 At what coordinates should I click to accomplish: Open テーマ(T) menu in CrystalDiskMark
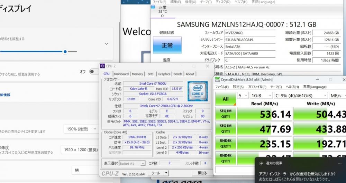[x=276, y=87]
